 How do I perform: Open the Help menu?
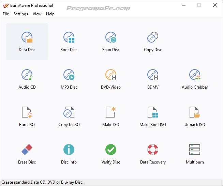[50, 14]
